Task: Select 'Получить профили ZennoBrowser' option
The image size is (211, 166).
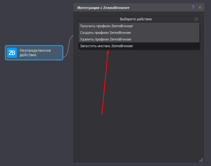Action: pos(139,26)
